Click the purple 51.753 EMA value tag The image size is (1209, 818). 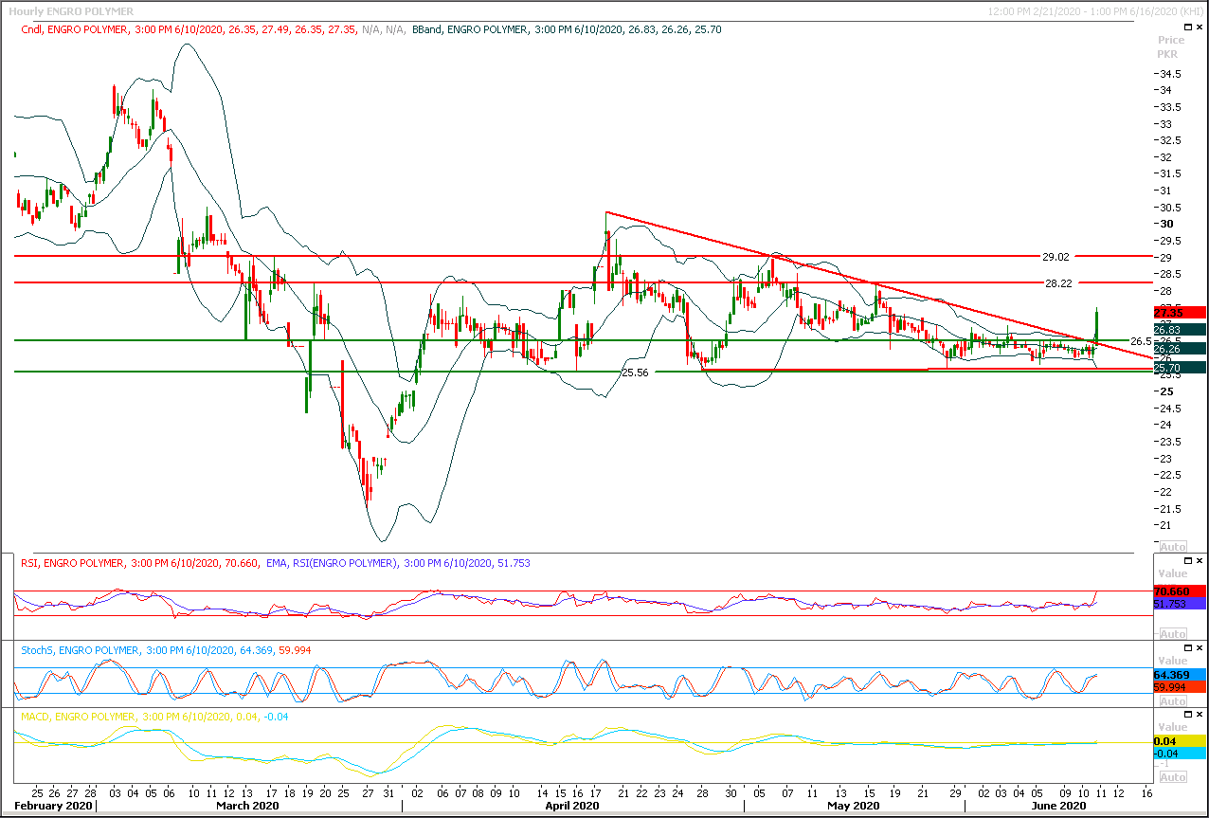tap(1179, 603)
